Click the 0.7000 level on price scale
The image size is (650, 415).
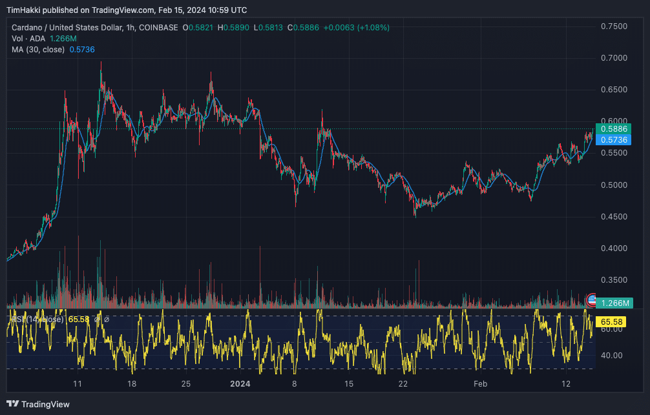614,58
